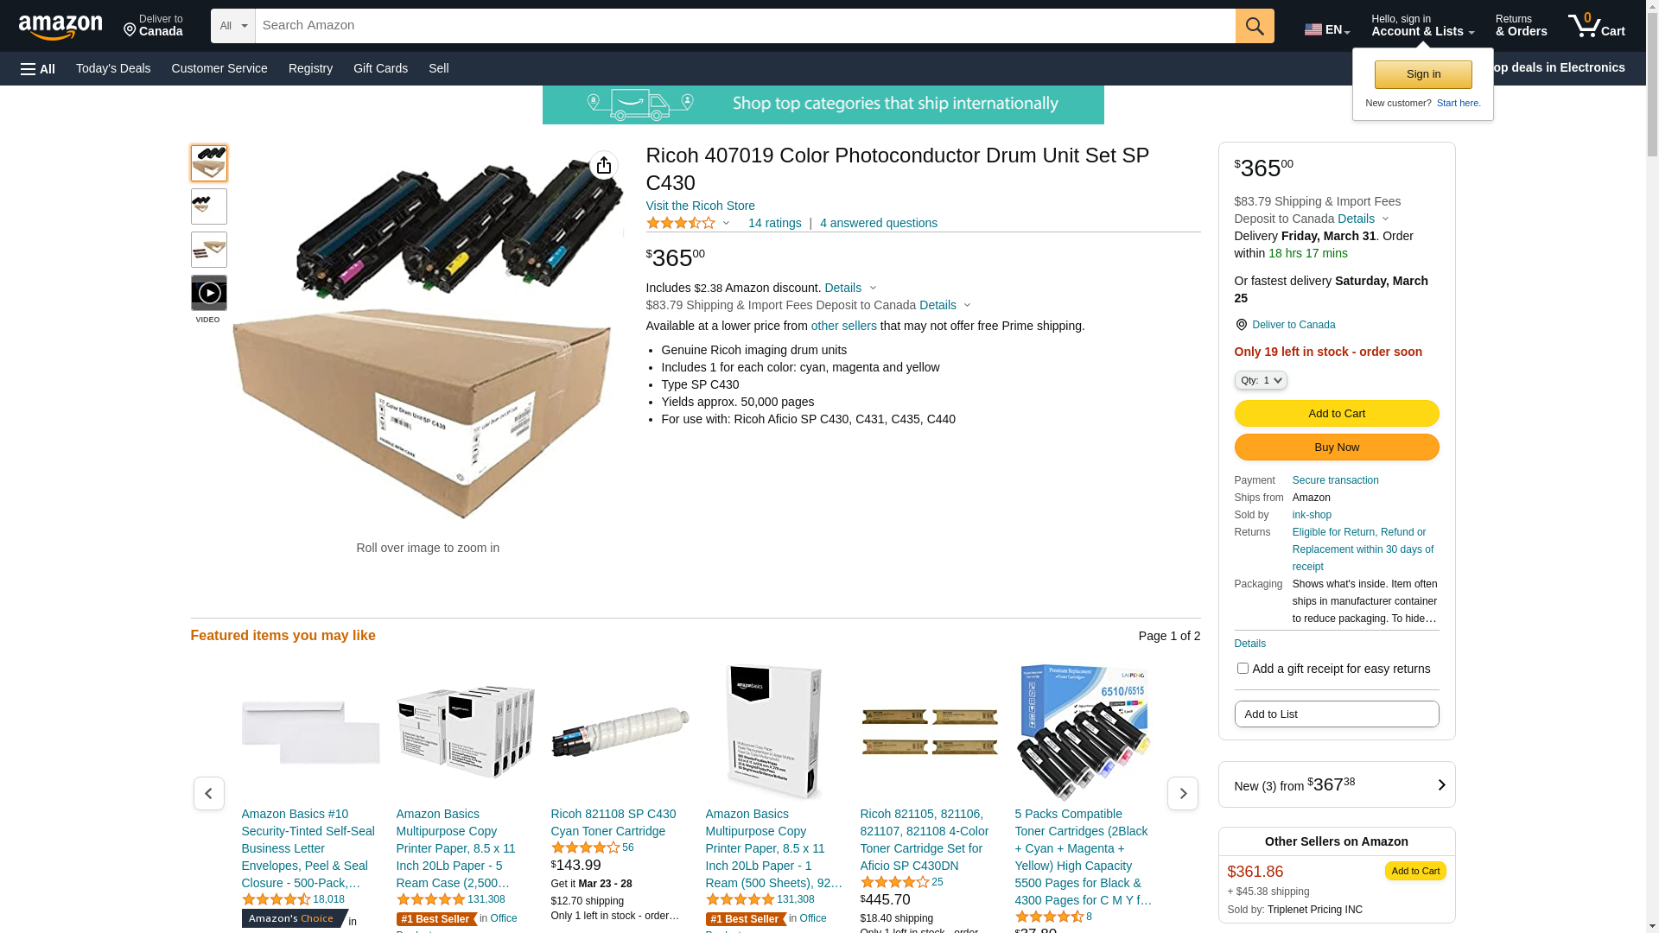Open the Qty quantity dropdown

point(1261,380)
